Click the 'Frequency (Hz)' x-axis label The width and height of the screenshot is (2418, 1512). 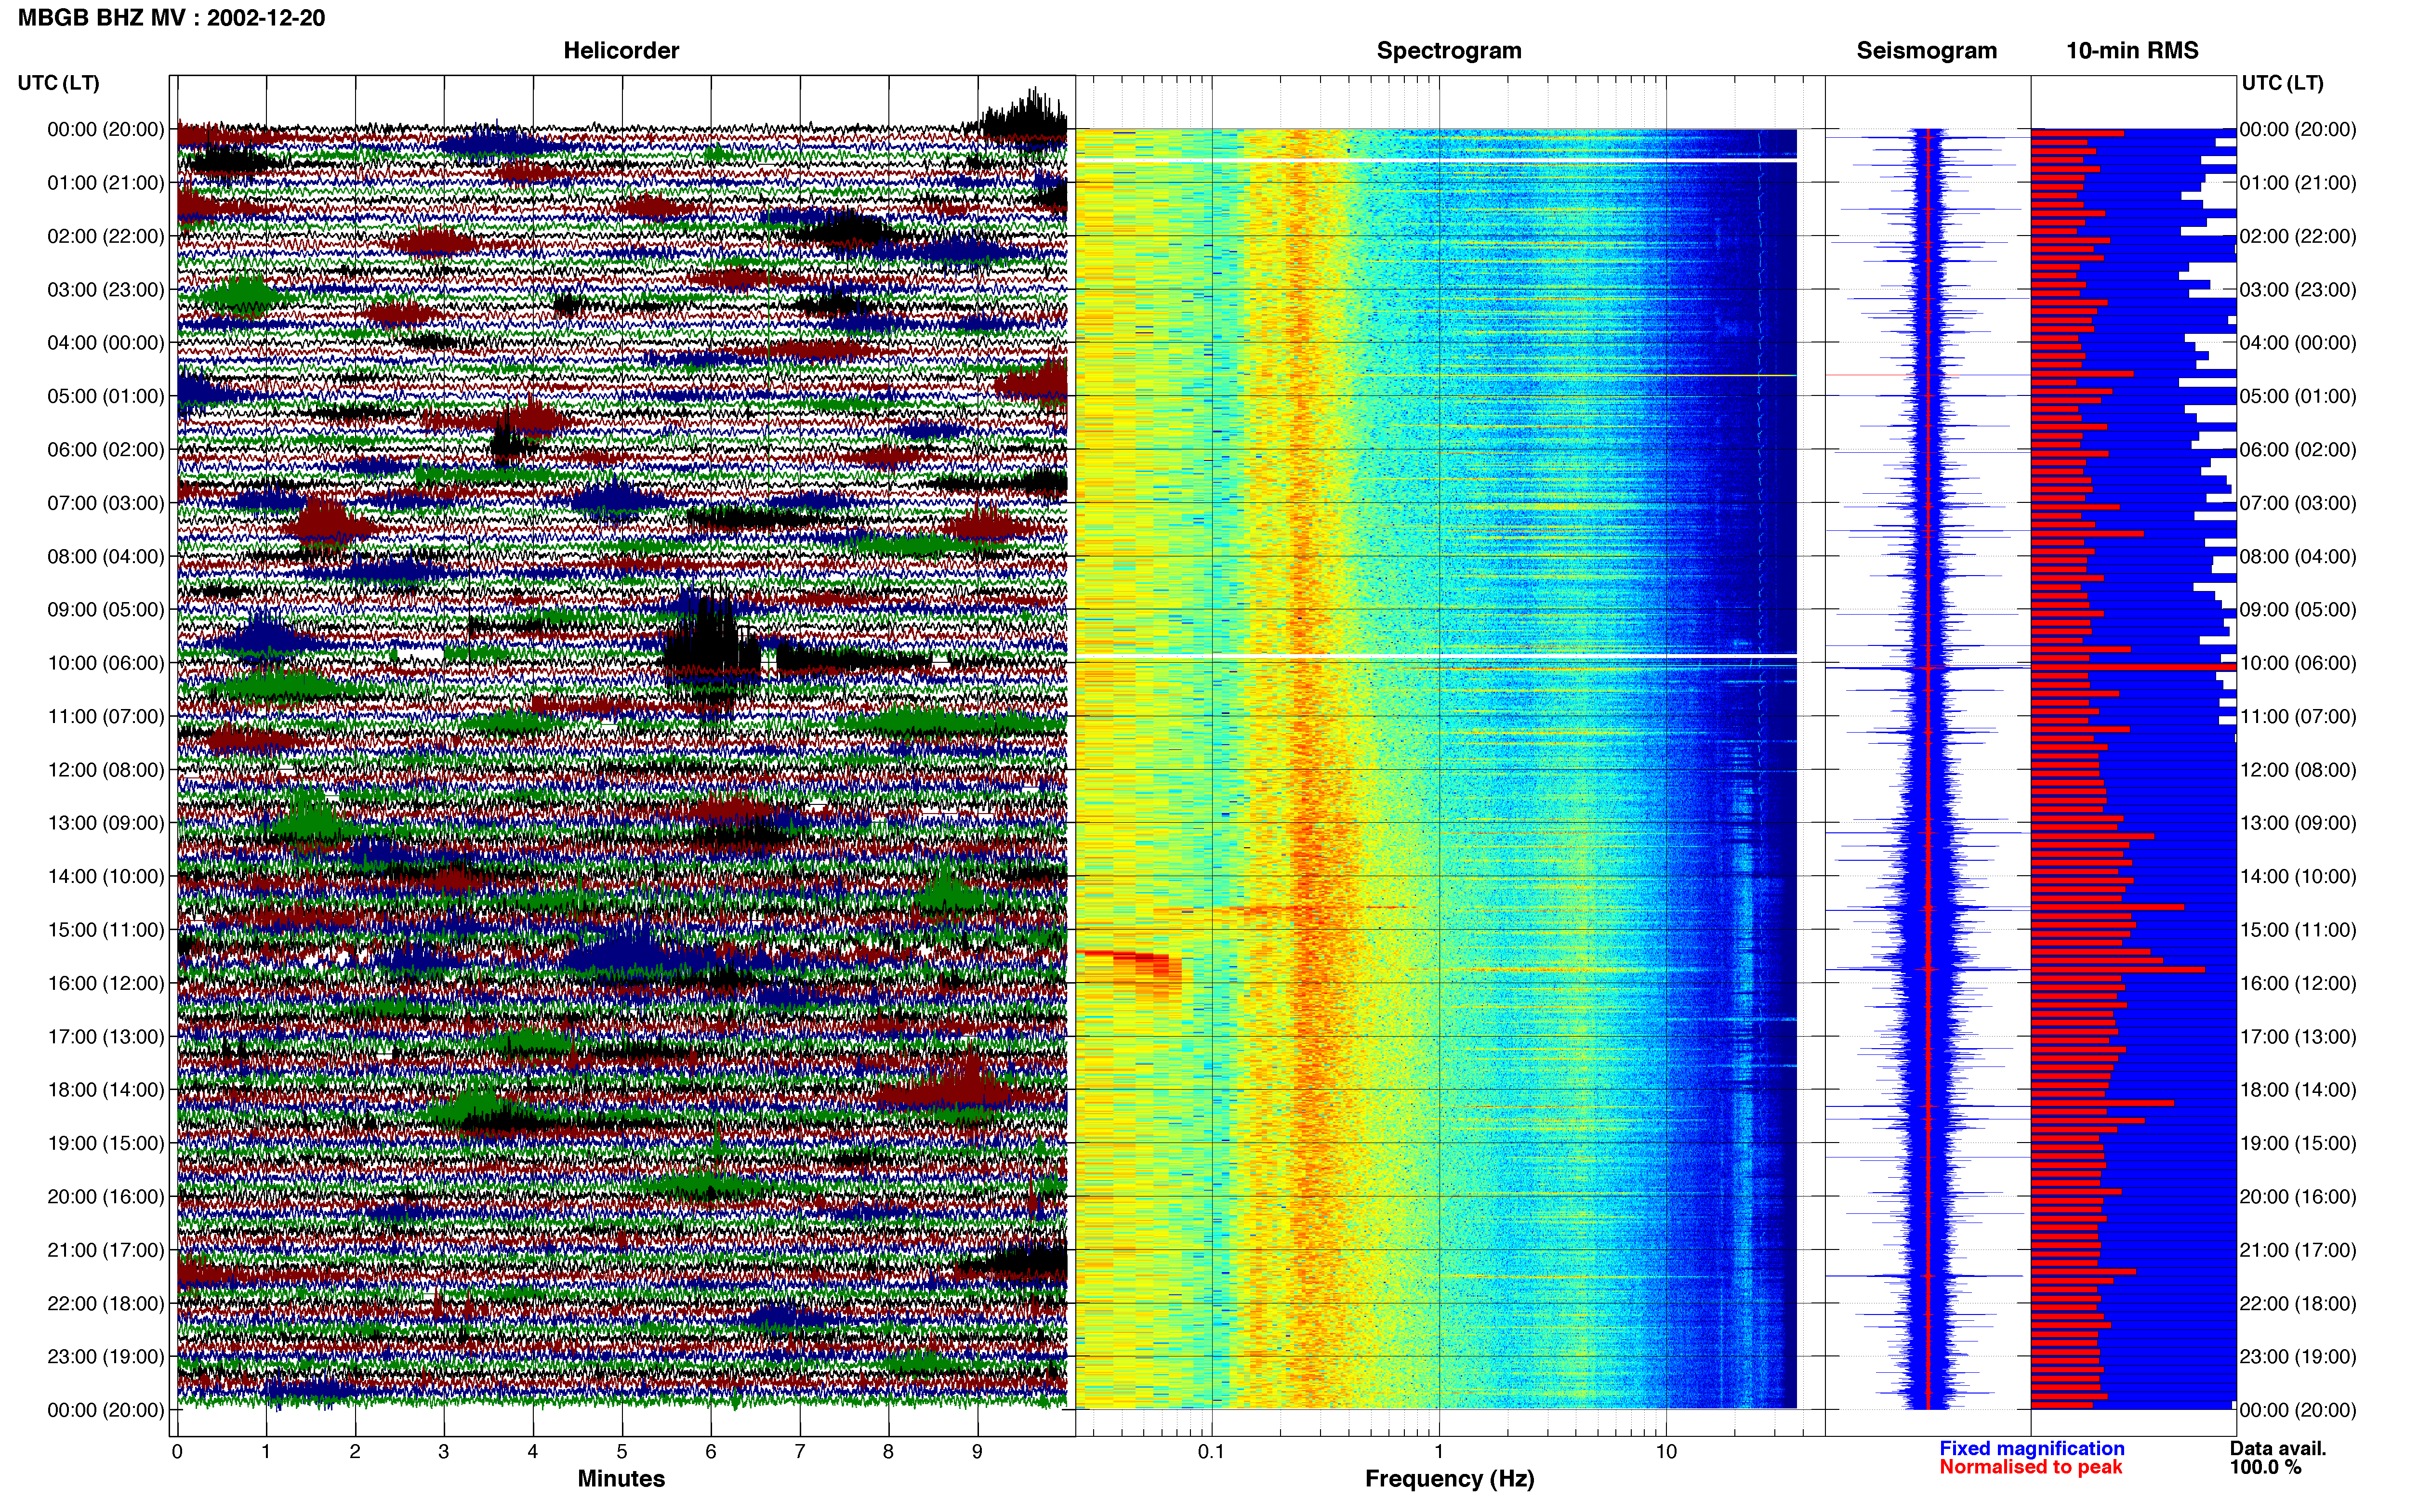coord(1449,1479)
